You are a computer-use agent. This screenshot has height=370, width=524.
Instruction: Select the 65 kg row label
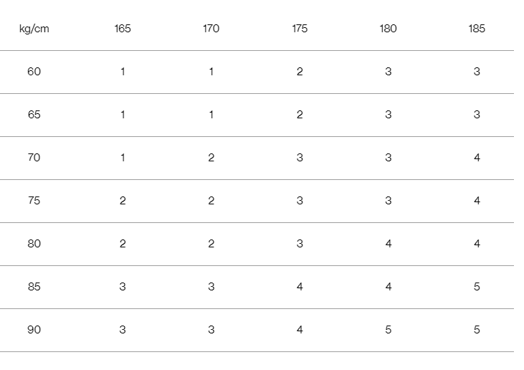pos(34,115)
